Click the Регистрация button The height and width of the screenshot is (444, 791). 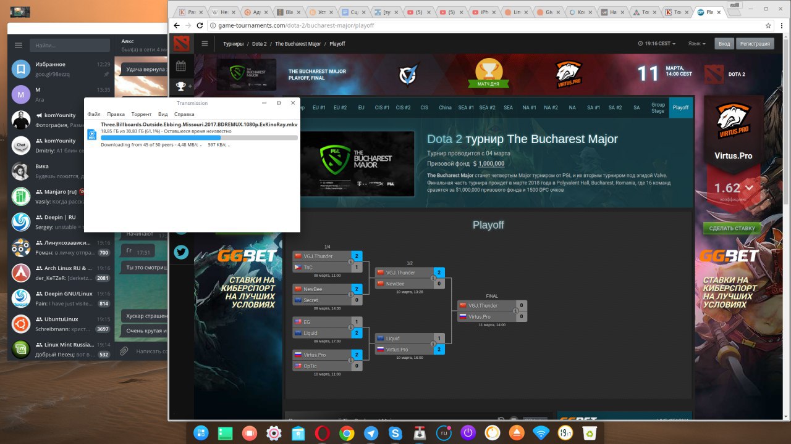coord(754,44)
